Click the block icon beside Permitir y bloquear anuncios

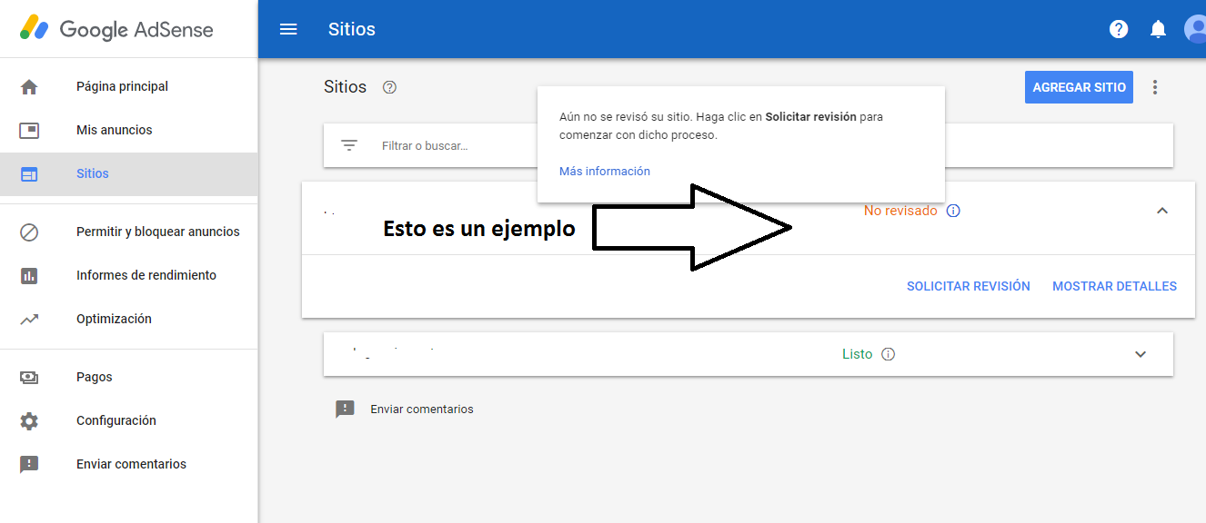click(29, 232)
